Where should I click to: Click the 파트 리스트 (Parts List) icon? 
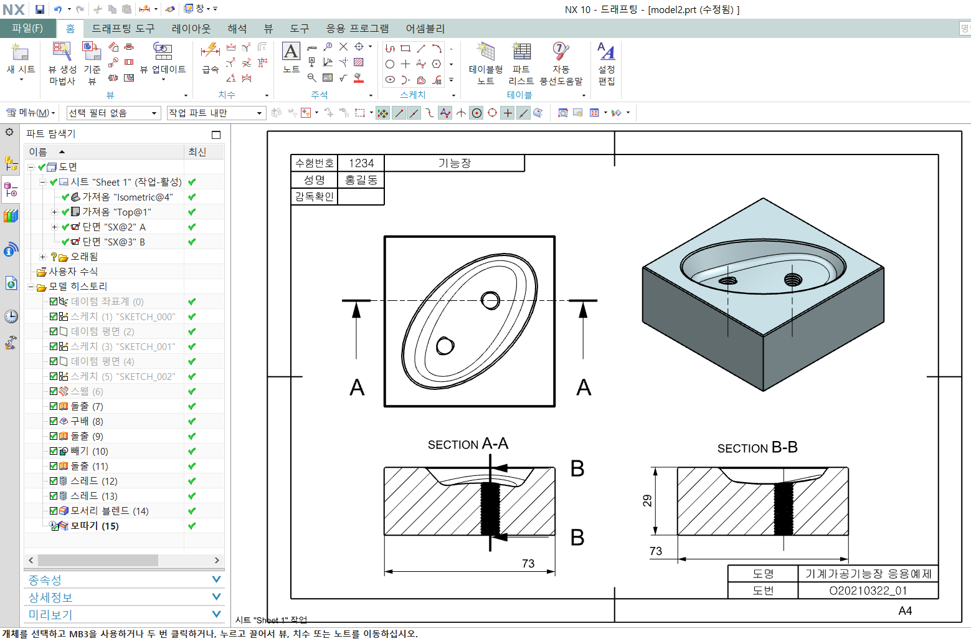click(521, 51)
